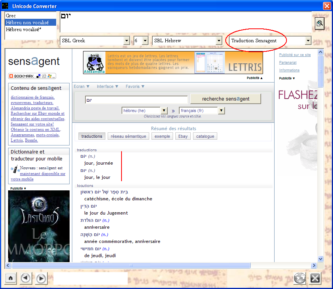
Task: Click the BOOKMARK share button
Action: pyautogui.click(x=32, y=76)
